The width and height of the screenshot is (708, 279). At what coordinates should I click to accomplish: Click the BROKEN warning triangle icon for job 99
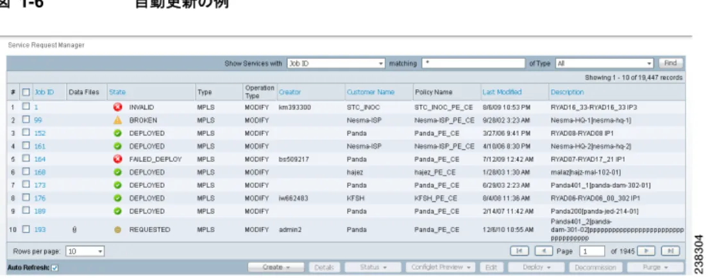point(117,120)
